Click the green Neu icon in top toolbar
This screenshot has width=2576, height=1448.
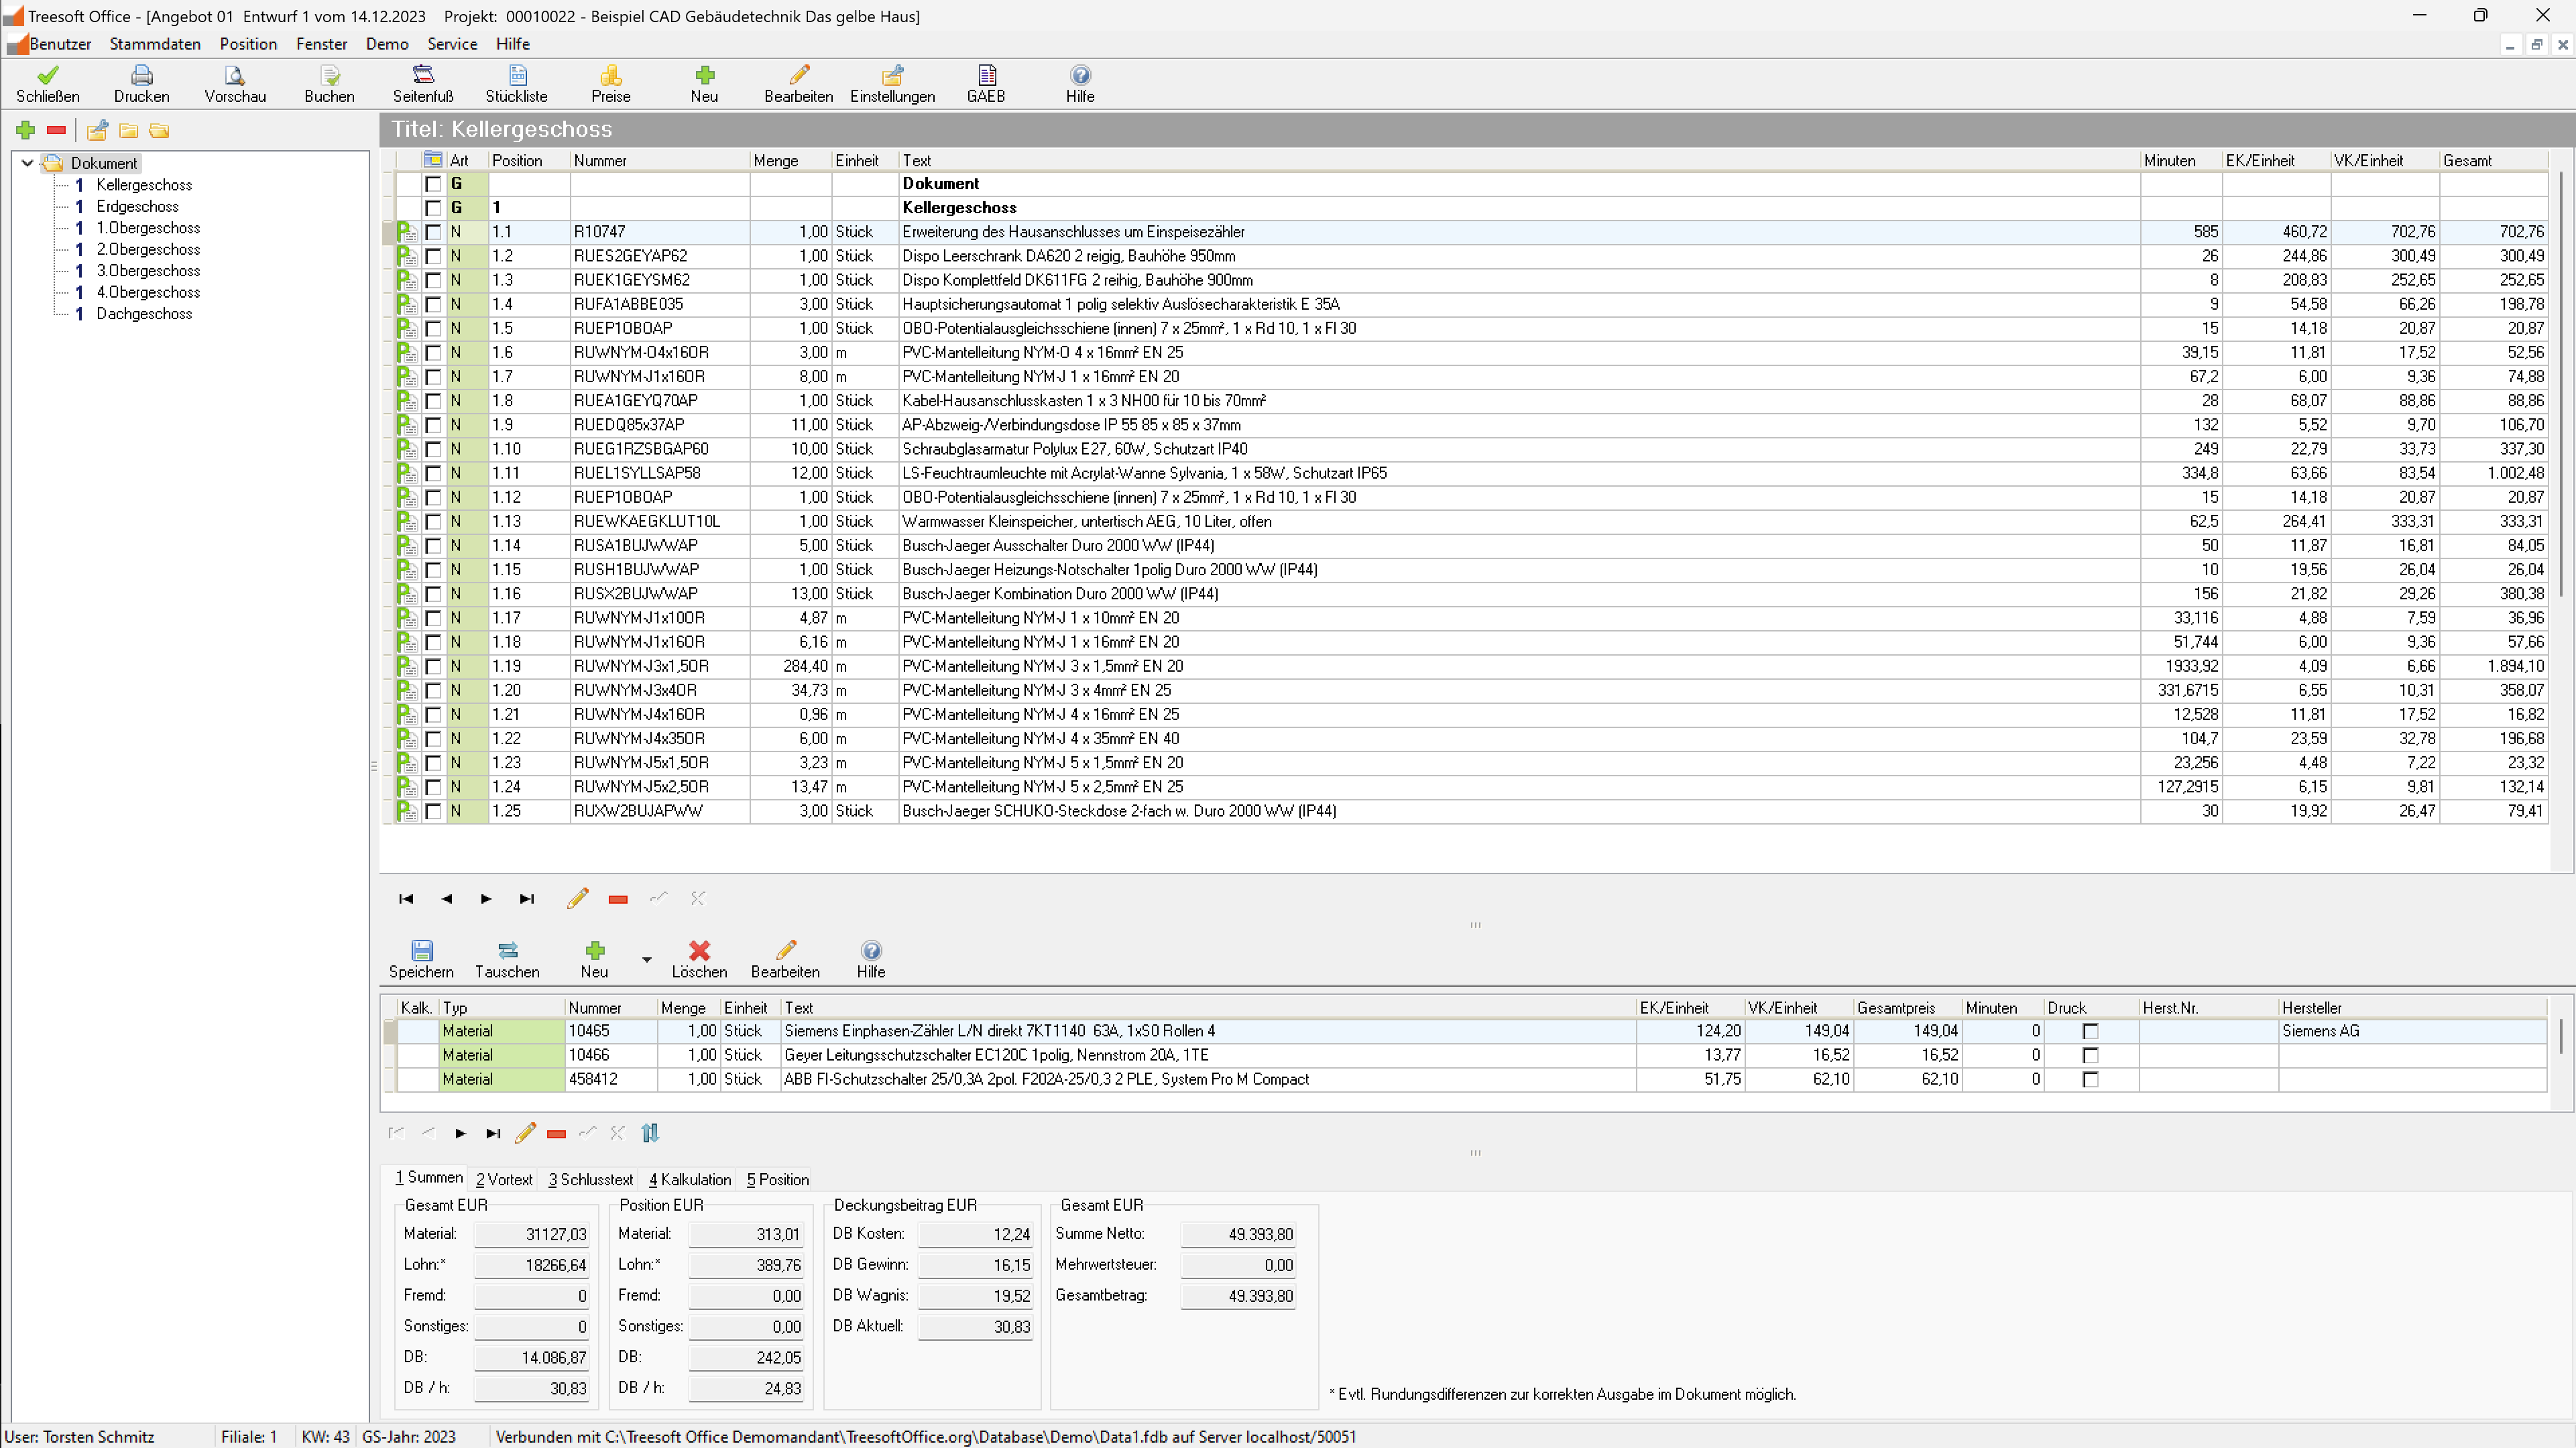[x=705, y=75]
